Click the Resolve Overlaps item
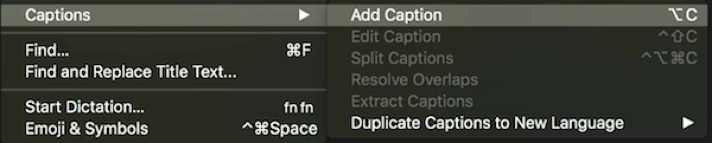The width and height of the screenshot is (712, 143). tap(415, 80)
